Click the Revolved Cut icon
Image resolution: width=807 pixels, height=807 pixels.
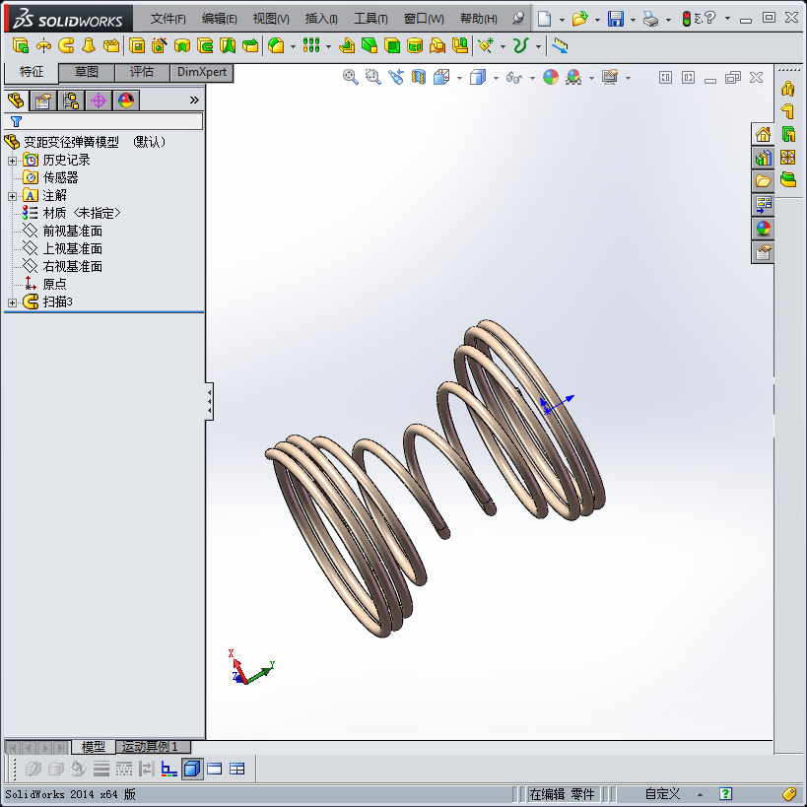point(182,45)
